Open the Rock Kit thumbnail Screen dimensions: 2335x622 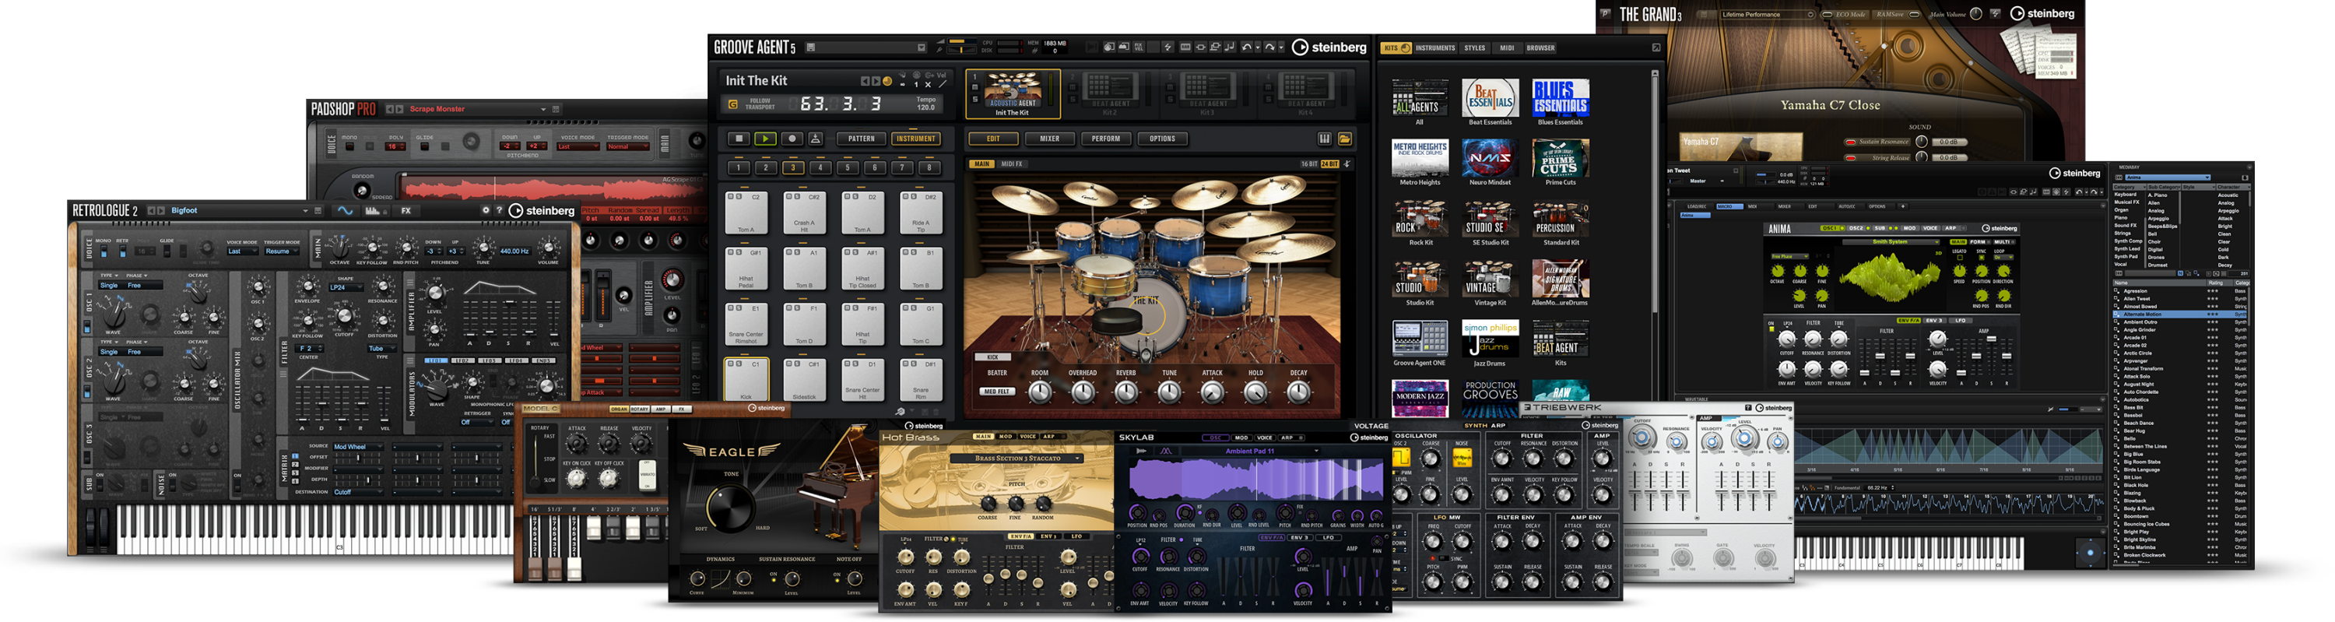(x=1420, y=219)
